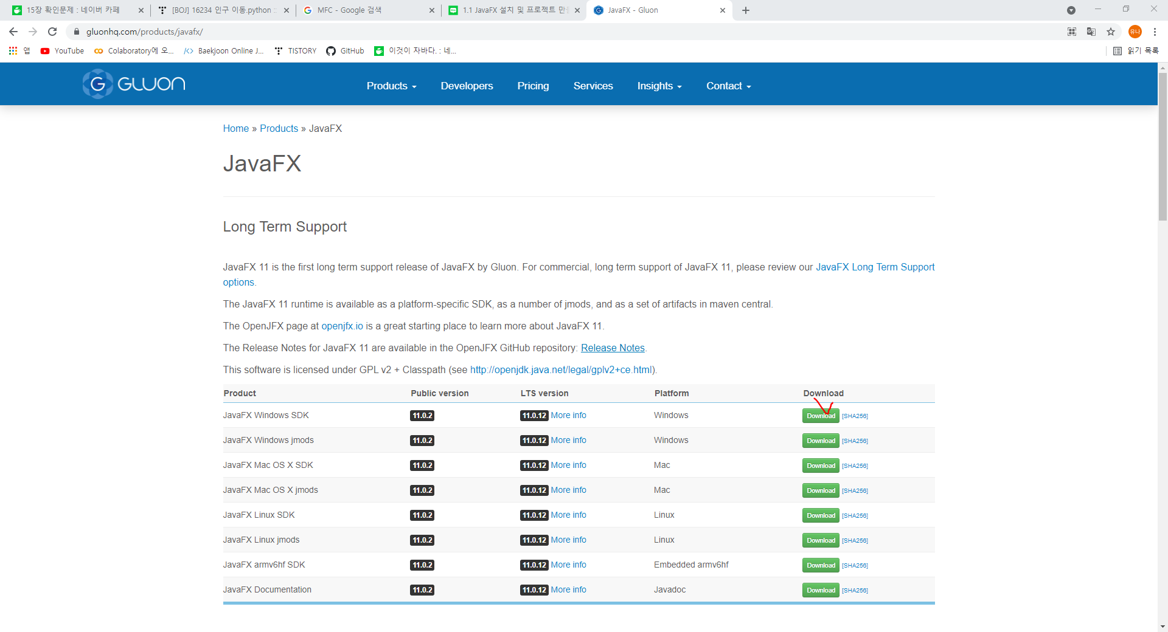The width and height of the screenshot is (1168, 632).
Task: Switch to the BOJ 16234 tab
Action: pyautogui.click(x=222, y=10)
